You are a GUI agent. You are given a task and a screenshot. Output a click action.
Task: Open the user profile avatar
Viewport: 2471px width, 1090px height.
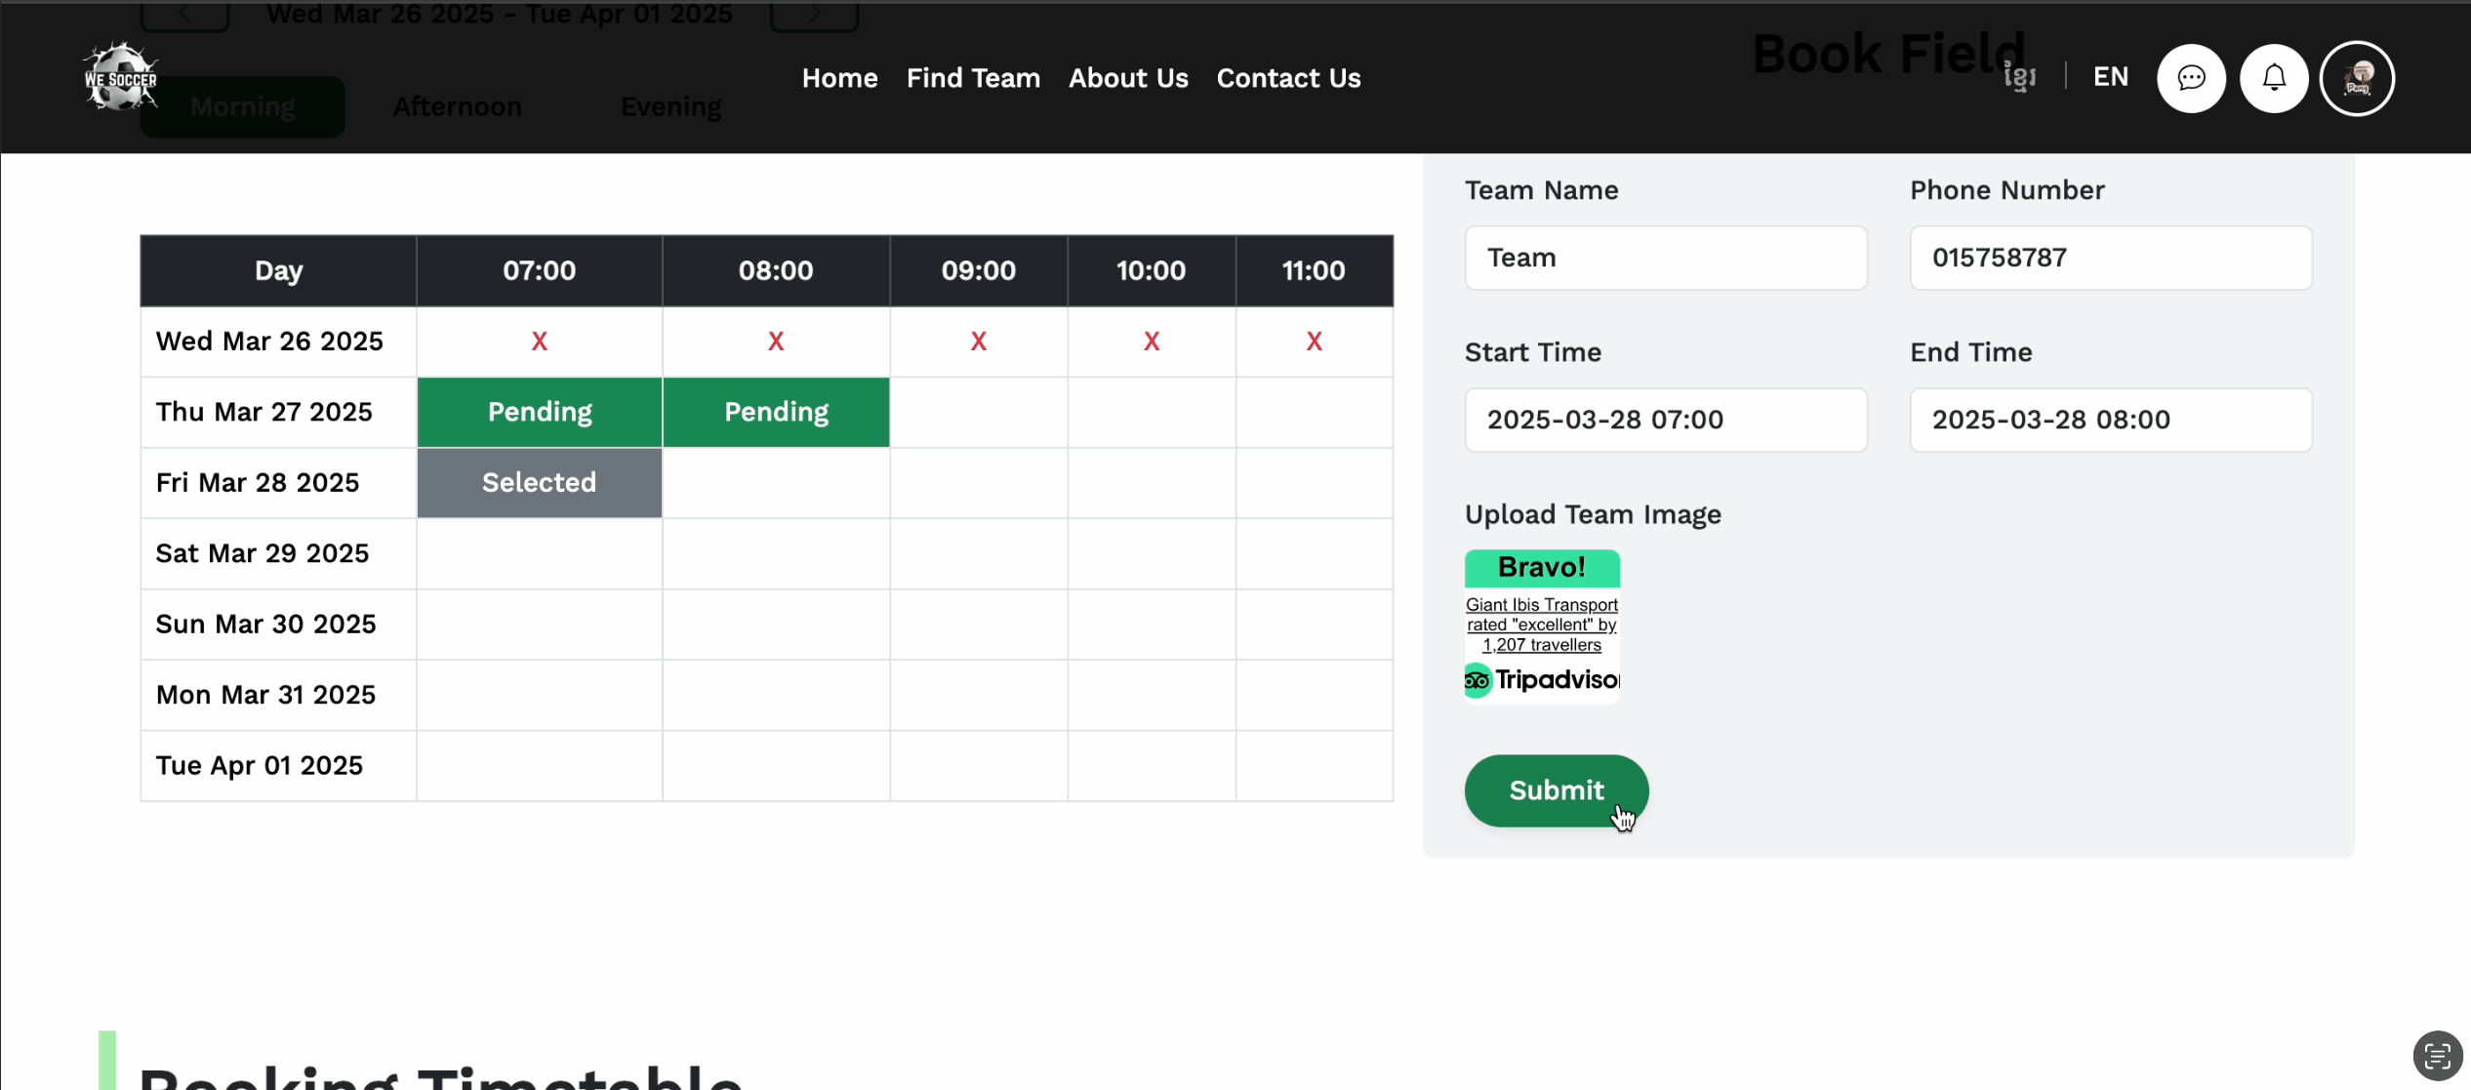2357,78
